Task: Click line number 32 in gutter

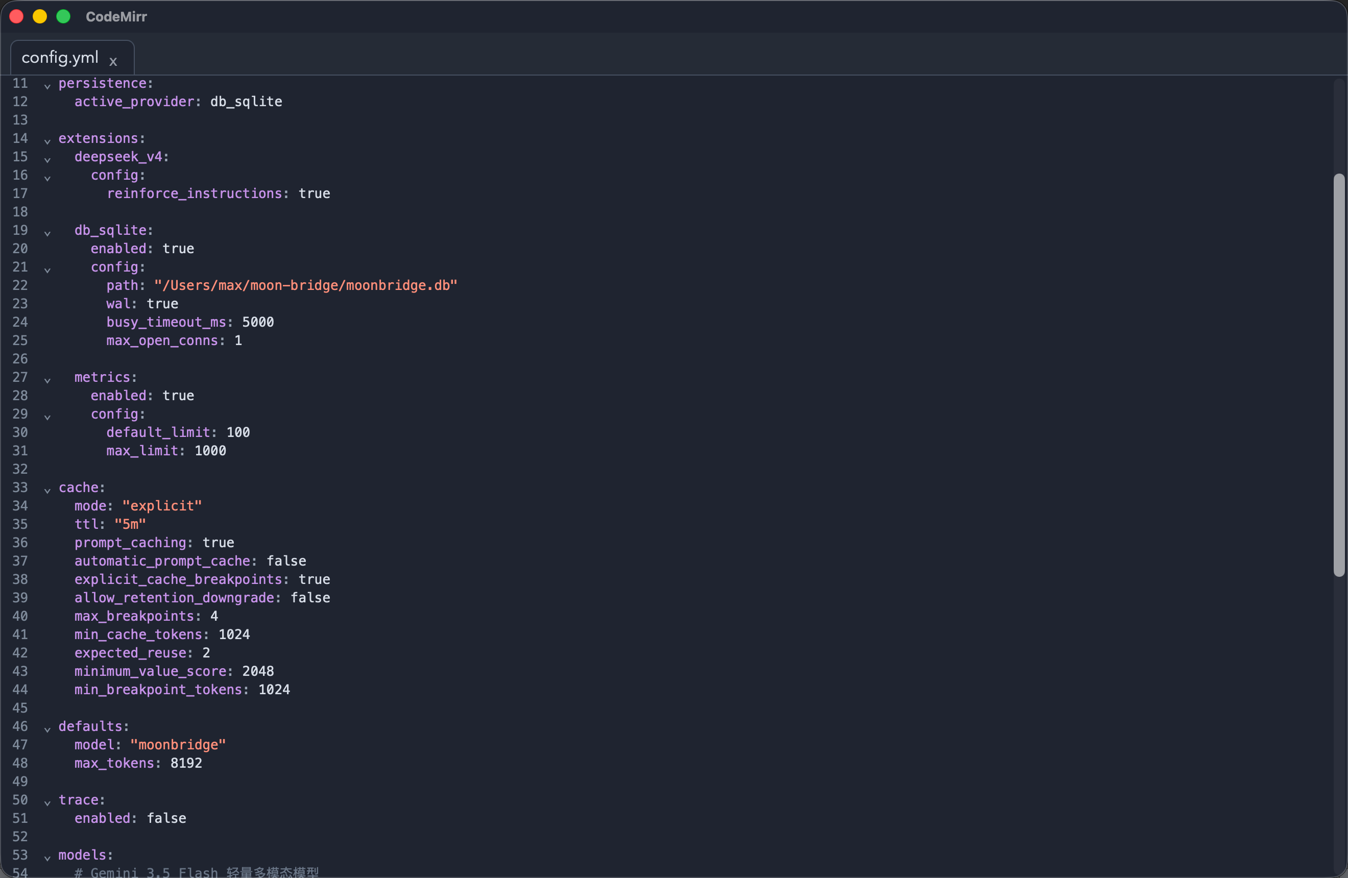Action: click(x=20, y=469)
